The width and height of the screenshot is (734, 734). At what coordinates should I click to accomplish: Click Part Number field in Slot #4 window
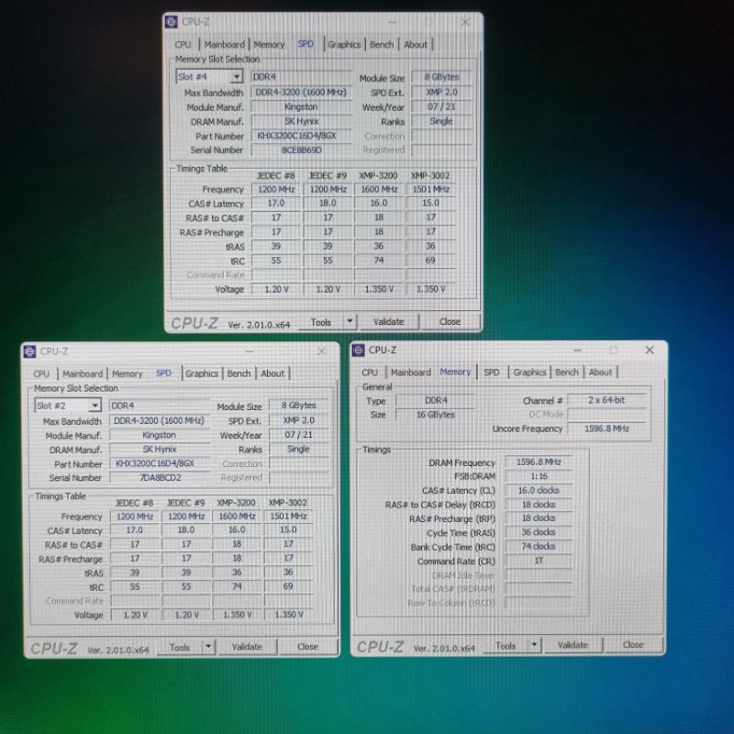pos(300,136)
